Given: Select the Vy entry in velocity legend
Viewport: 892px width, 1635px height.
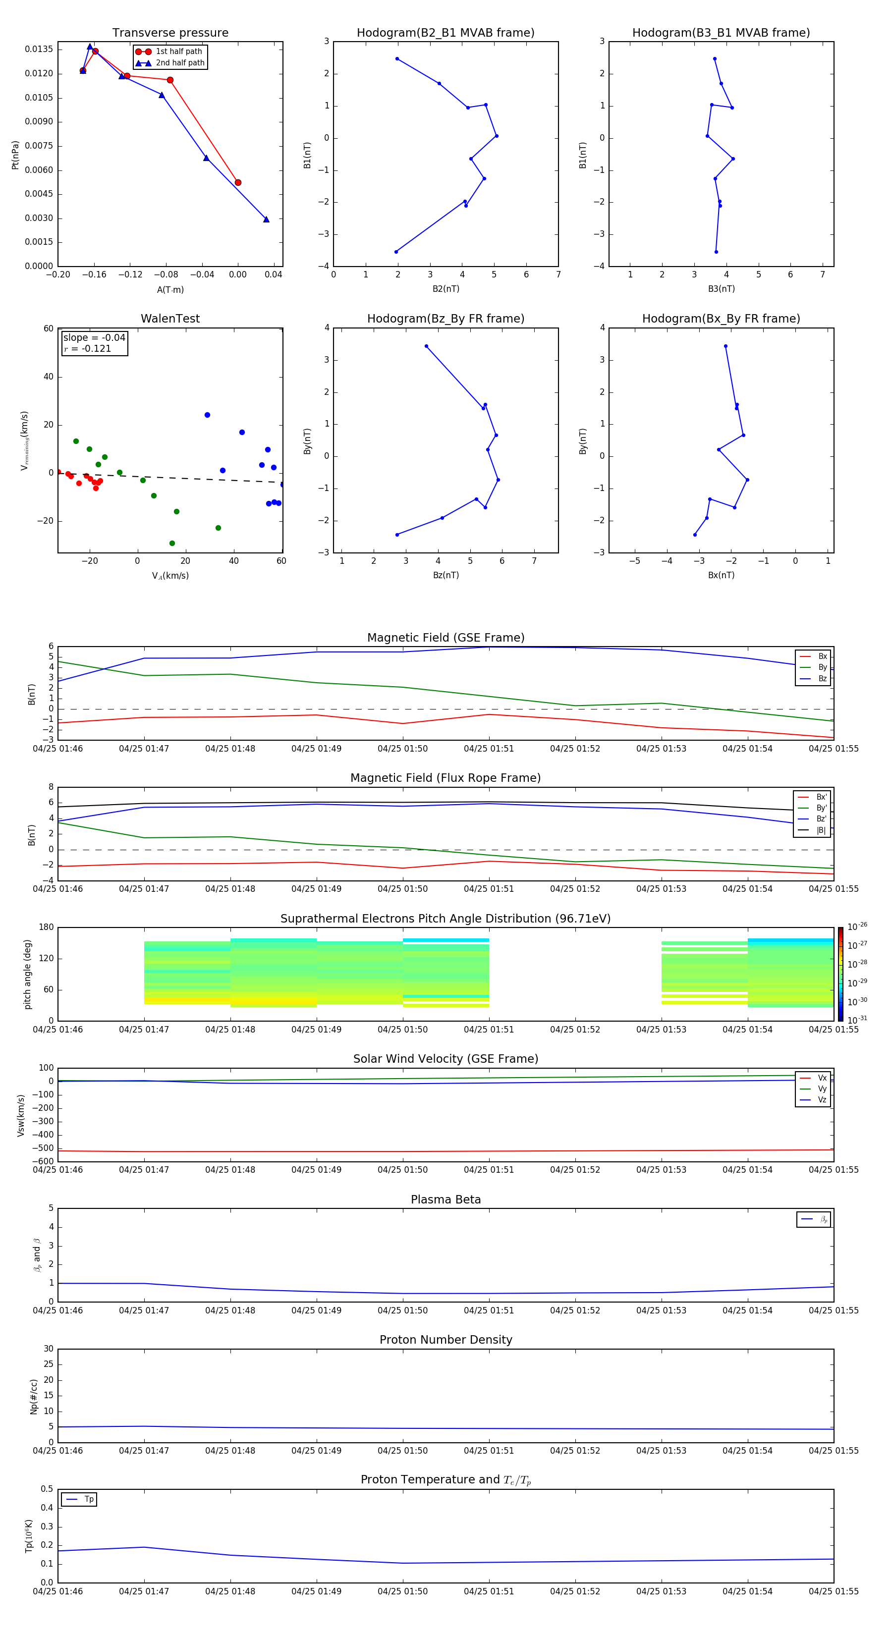Looking at the screenshot, I should pyautogui.click(x=813, y=1089).
